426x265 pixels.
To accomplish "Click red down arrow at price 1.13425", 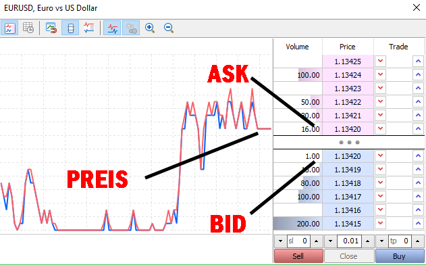I will tap(380, 62).
